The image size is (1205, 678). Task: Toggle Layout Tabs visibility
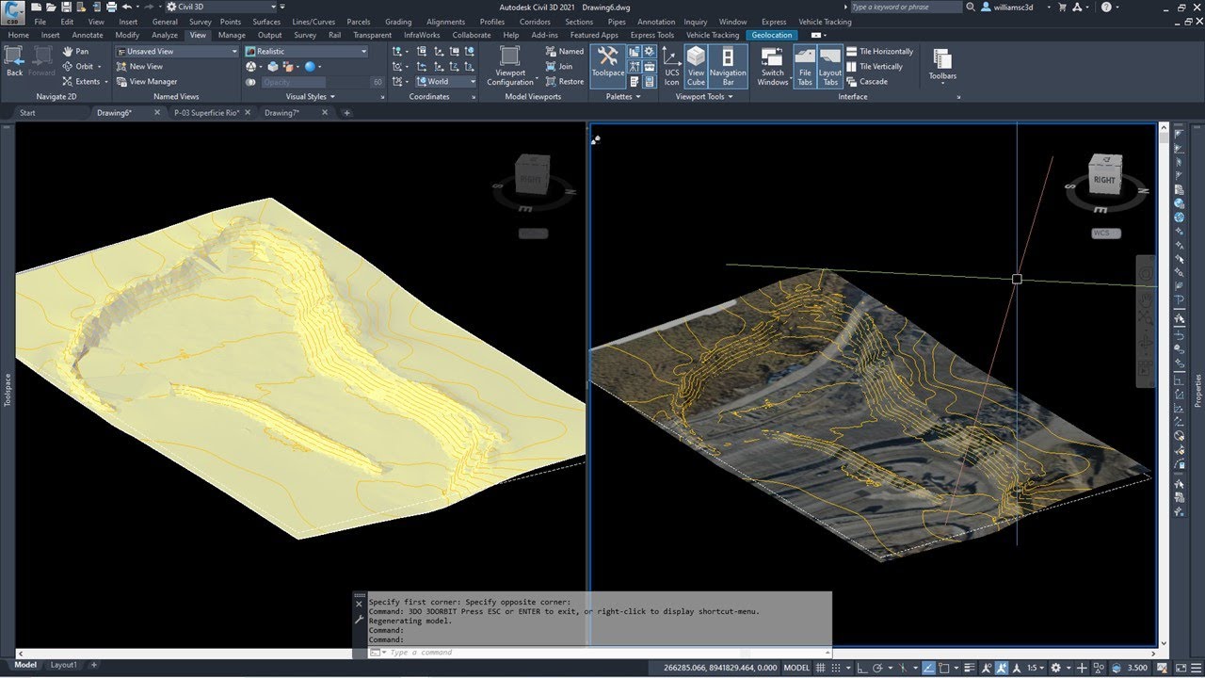[830, 66]
